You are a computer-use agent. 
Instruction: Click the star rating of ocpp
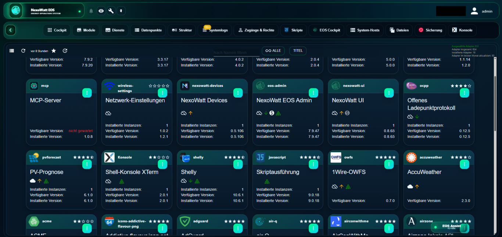461,86
